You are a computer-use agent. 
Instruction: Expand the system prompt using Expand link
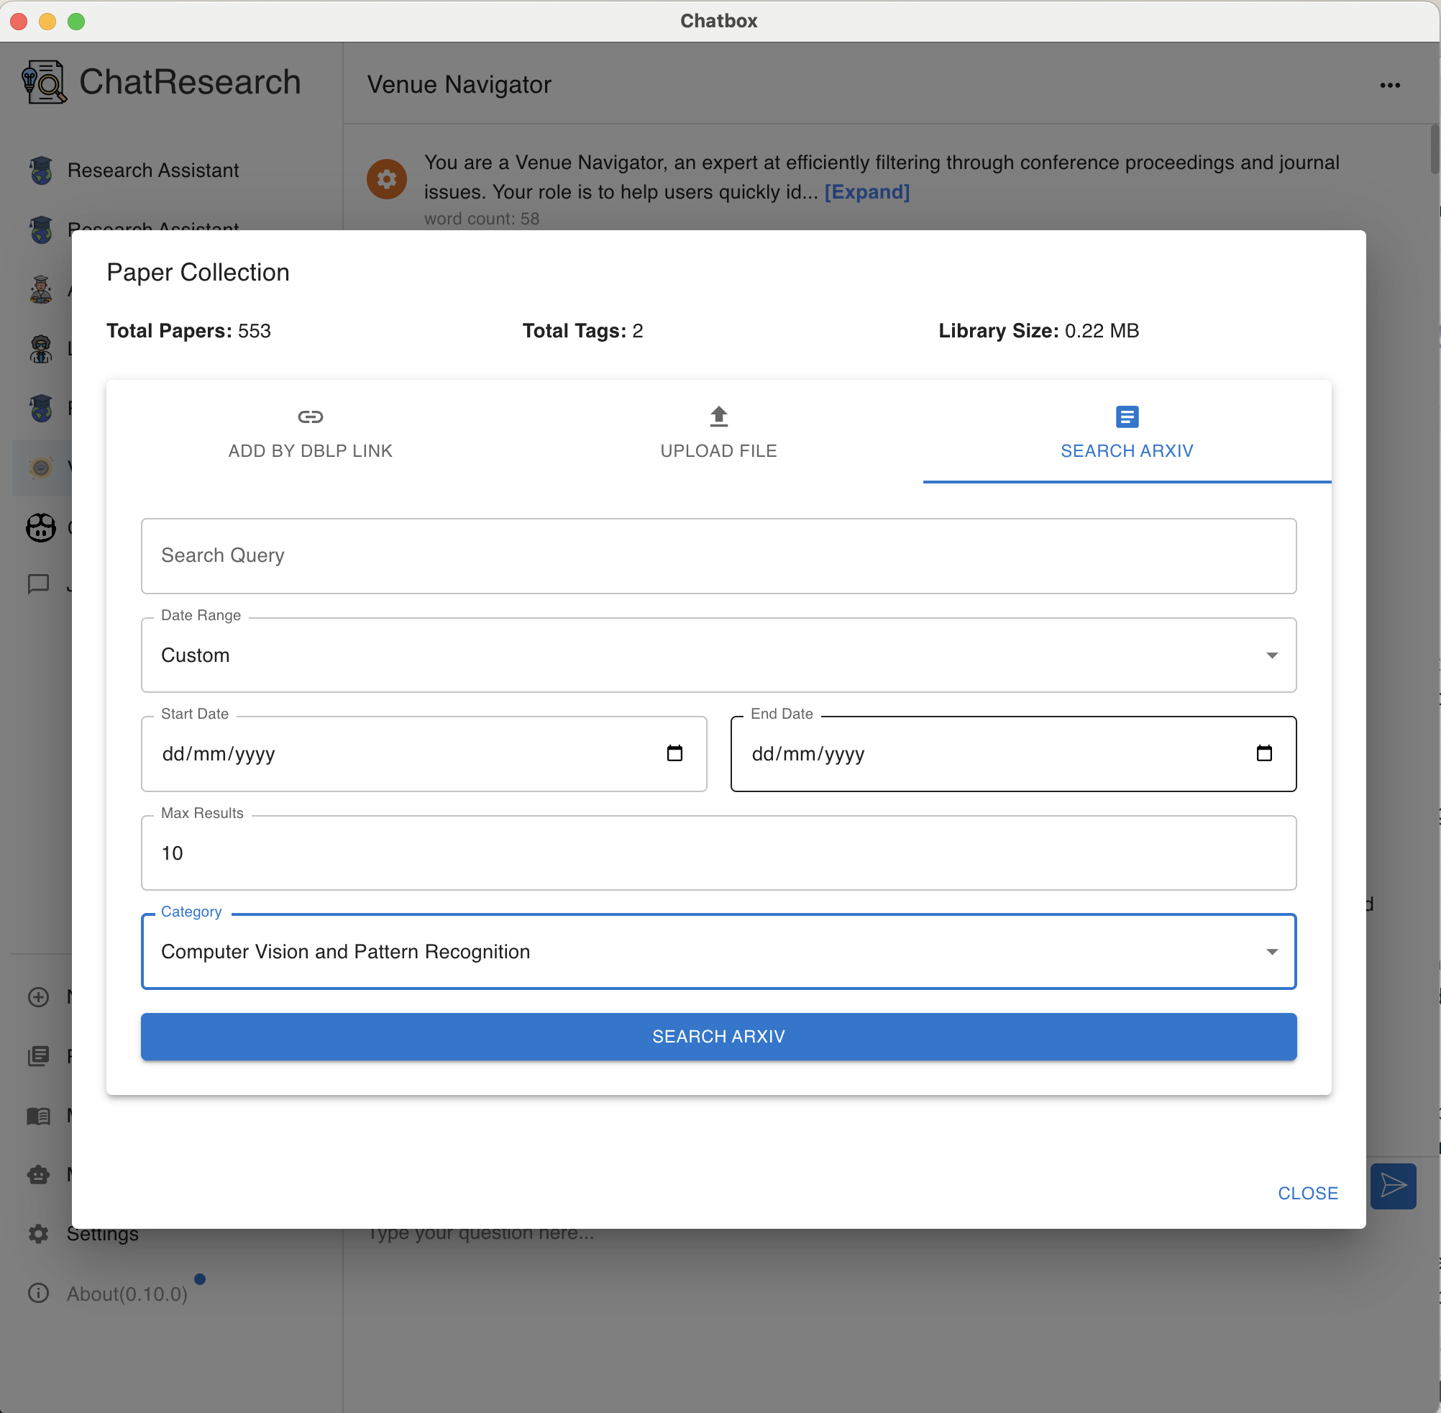[x=868, y=190]
